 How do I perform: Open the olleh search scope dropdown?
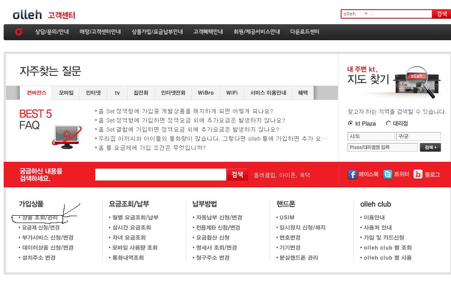(356, 14)
